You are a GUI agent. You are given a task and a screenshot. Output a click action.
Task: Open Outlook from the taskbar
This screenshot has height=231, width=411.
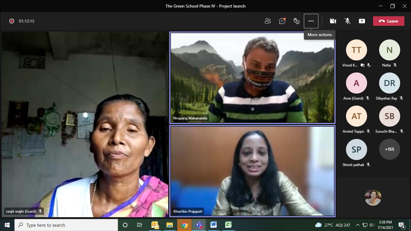point(155,225)
